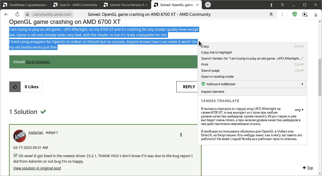The height and width of the screenshot is (176, 322).
Task: Click the padlock site security icon
Action: pos(27,14)
